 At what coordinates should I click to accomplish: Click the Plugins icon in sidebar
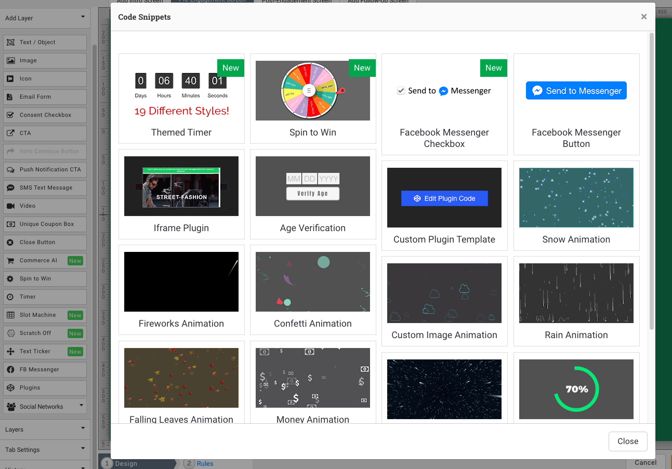[10, 388]
